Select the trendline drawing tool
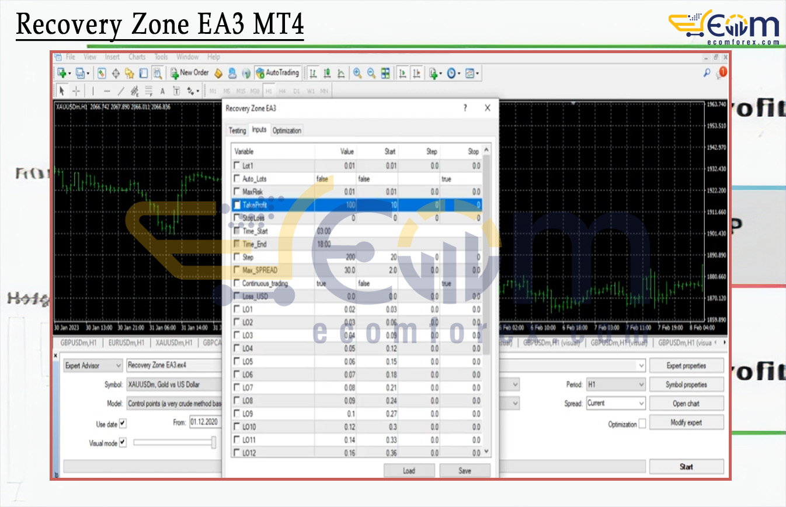The height and width of the screenshot is (507, 786). point(121,91)
